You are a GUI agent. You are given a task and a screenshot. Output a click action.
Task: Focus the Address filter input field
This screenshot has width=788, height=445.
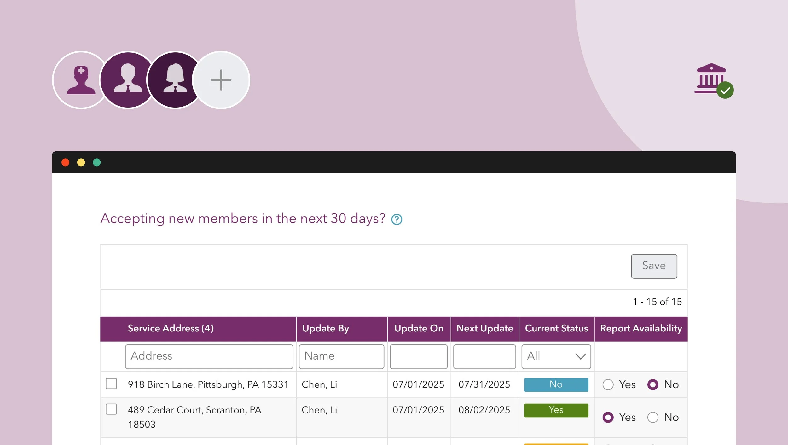(209, 356)
